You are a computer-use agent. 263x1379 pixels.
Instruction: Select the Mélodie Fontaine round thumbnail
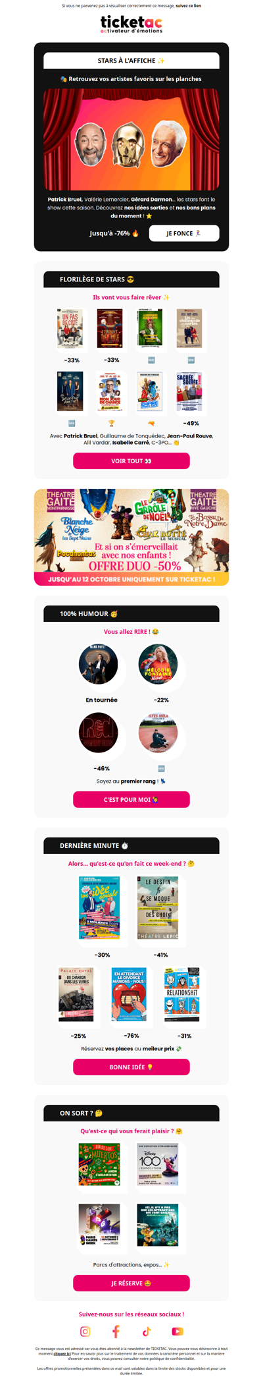click(x=158, y=665)
